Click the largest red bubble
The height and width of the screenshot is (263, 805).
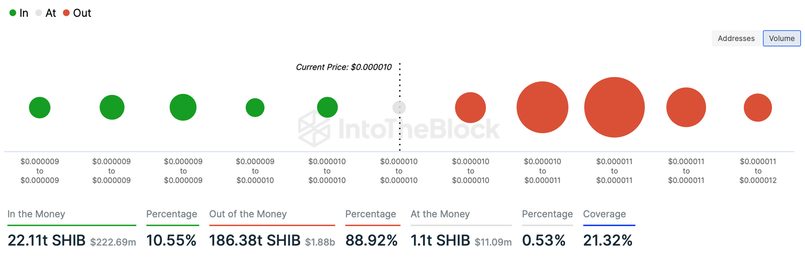[x=614, y=107]
